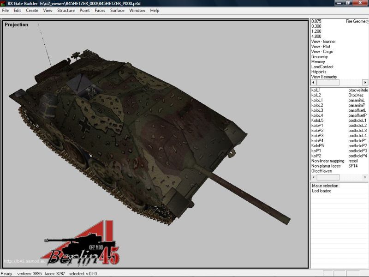Screen dimensions: 369x277
Task: Select the podkoloL4 named selection
Action: click(x=358, y=136)
